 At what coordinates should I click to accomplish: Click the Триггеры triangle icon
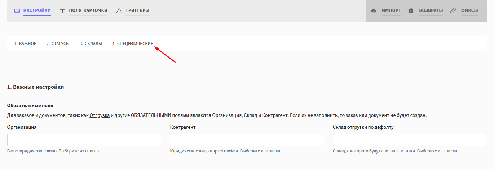coord(119,11)
